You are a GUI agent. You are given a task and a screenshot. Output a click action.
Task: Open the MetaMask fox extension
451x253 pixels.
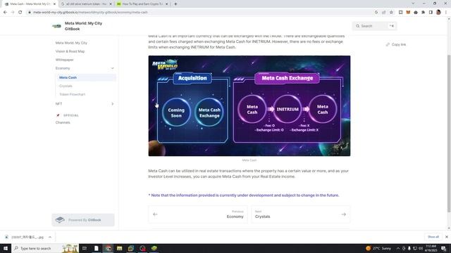click(408, 13)
